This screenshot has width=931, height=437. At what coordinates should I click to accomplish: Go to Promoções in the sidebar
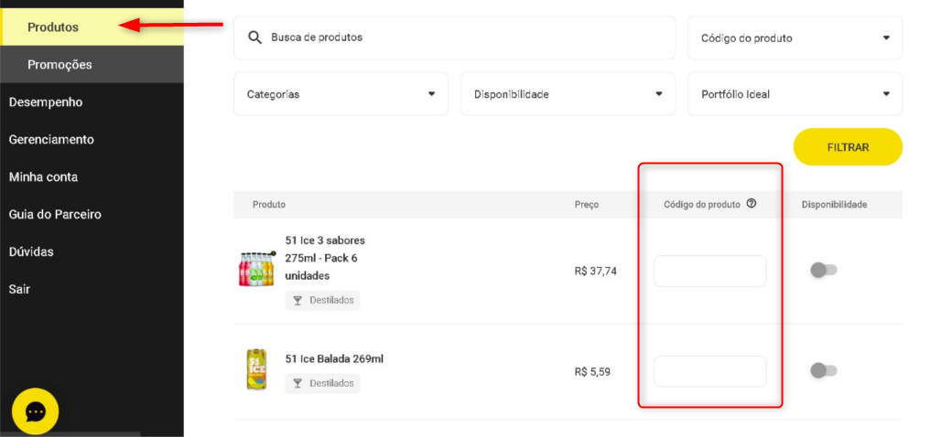60,65
